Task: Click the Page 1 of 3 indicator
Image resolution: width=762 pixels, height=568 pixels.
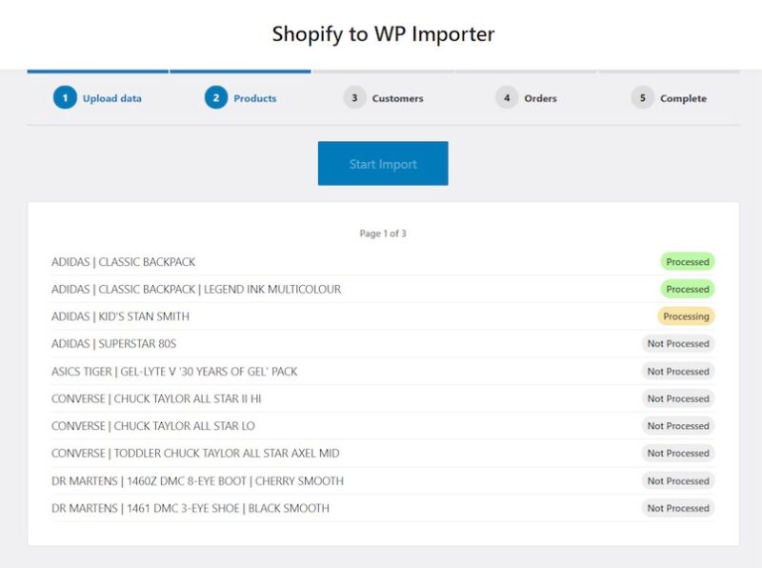Action: pos(383,232)
